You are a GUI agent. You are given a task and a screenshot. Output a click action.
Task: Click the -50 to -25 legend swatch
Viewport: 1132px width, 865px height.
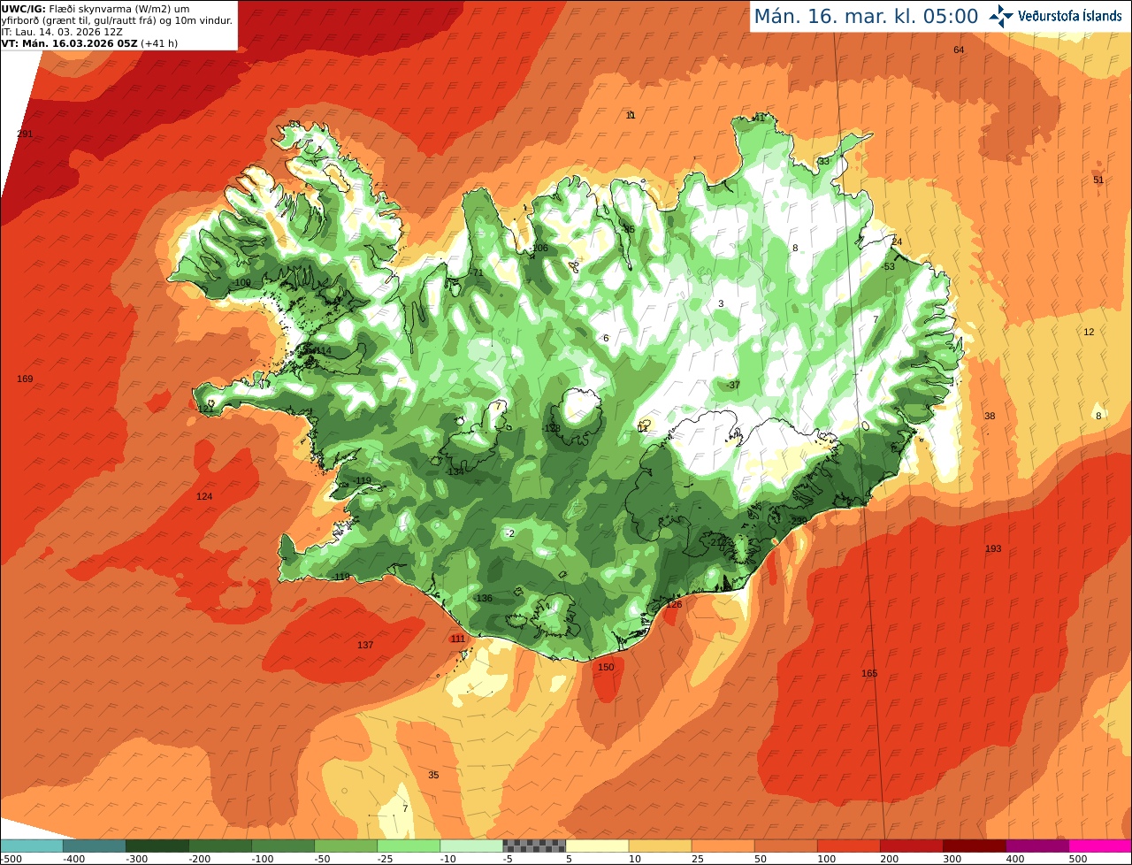click(x=345, y=846)
